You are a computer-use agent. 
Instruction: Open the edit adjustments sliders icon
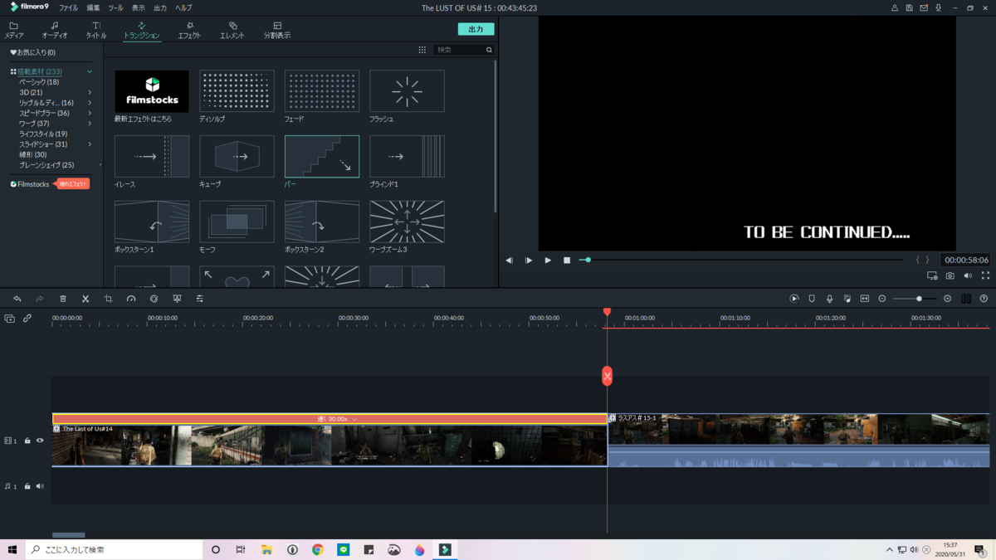[199, 299]
